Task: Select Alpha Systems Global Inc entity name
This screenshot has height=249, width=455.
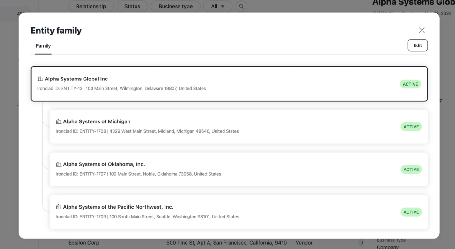Action: [x=76, y=79]
